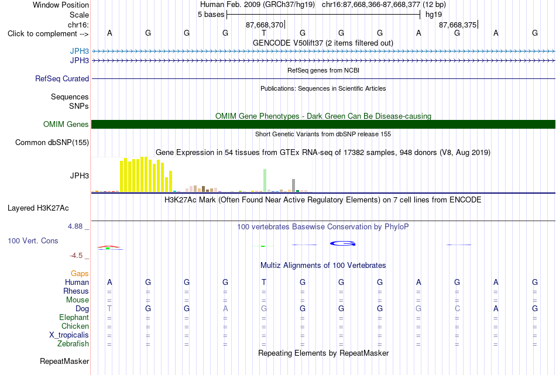Viewport: 556px width, 375px height.
Task: Select the Zebrafish species row label
Action: point(73,344)
